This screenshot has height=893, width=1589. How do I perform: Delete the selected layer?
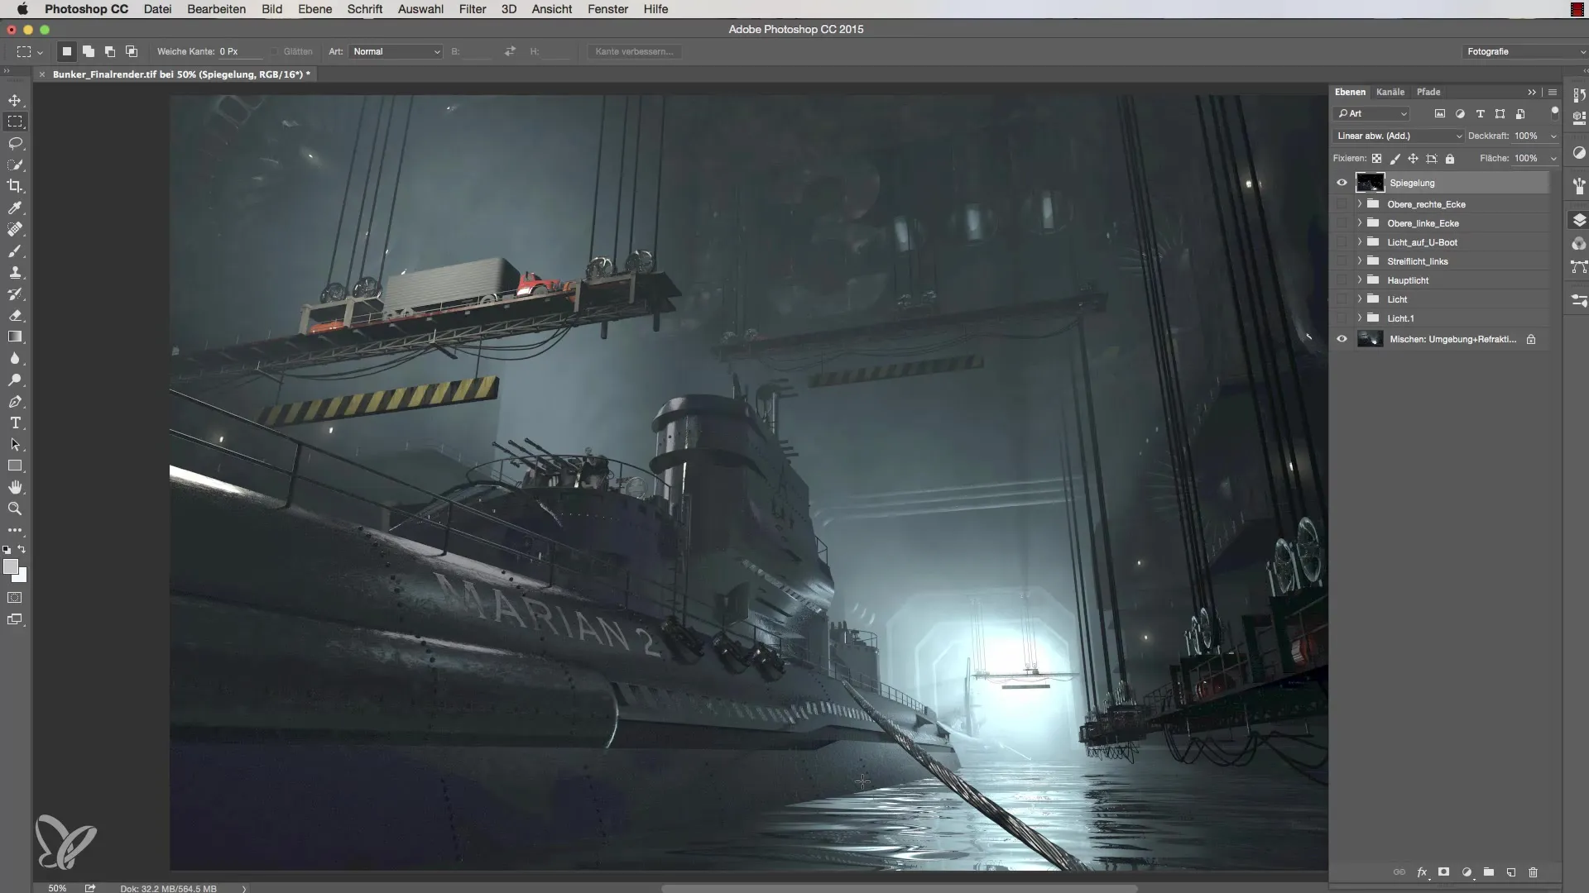(1533, 872)
